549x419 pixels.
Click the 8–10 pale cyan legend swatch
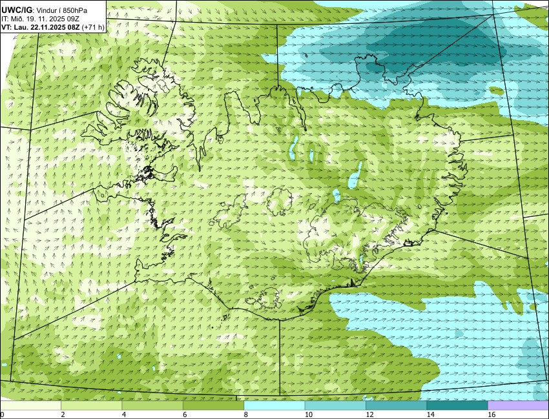pos(274,405)
